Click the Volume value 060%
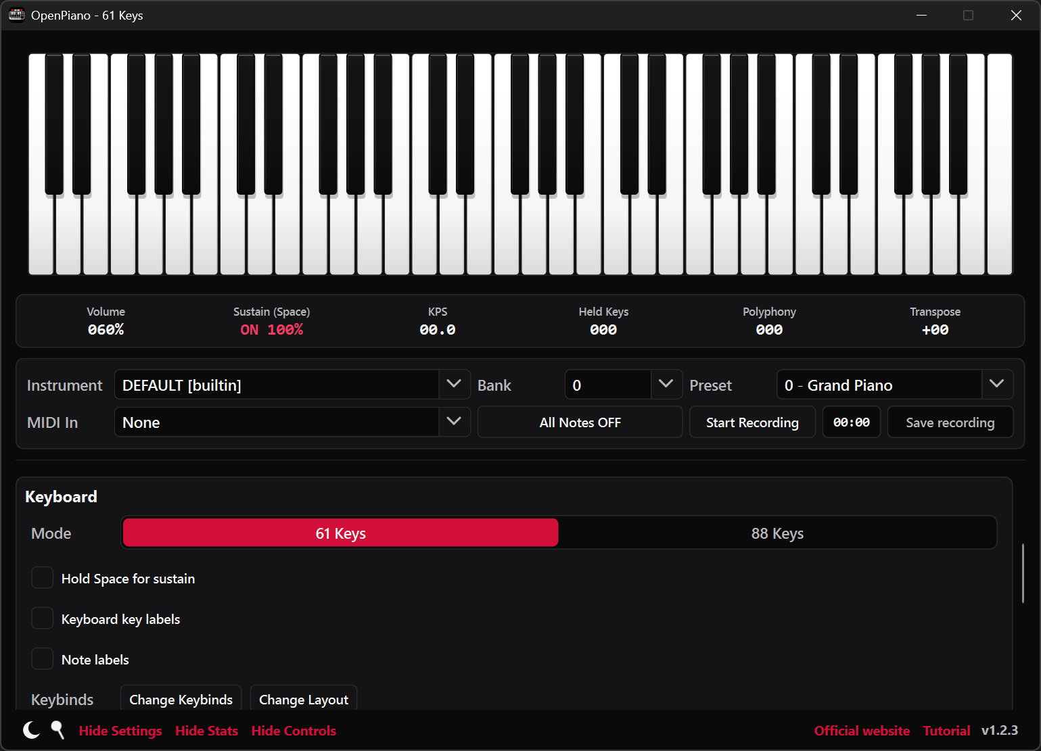Image resolution: width=1041 pixels, height=751 pixels. (106, 330)
